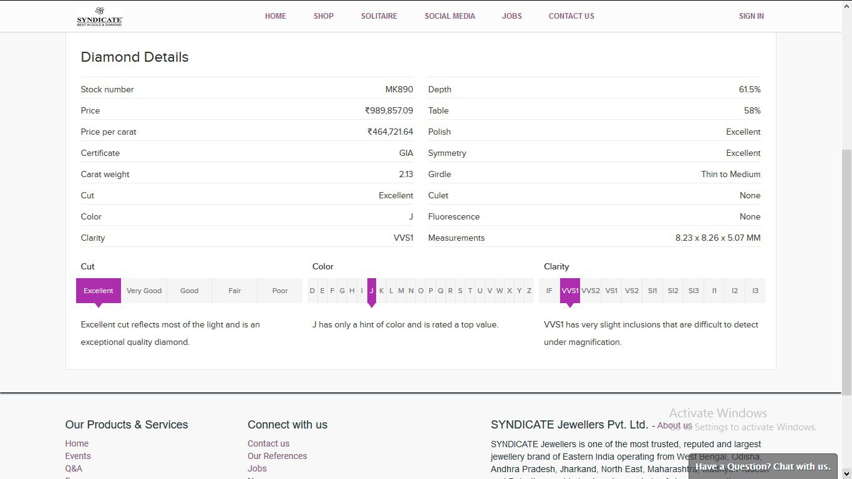The image size is (852, 479).
Task: Select clarity grade VS2
Action: (x=632, y=291)
